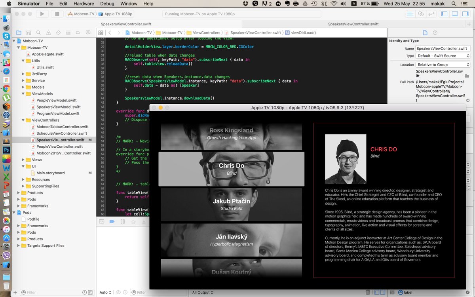Expand the Service folder
Viewport: 475px width, 297px height.
tap(23, 80)
